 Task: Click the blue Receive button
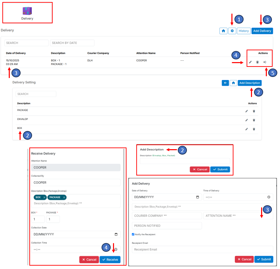(x=110, y=260)
